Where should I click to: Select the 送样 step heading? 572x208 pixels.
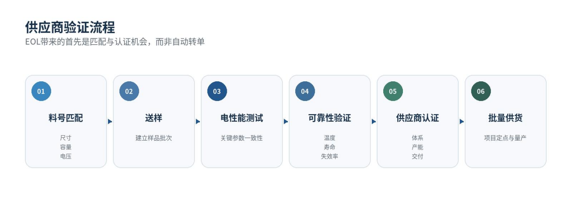[x=154, y=118]
